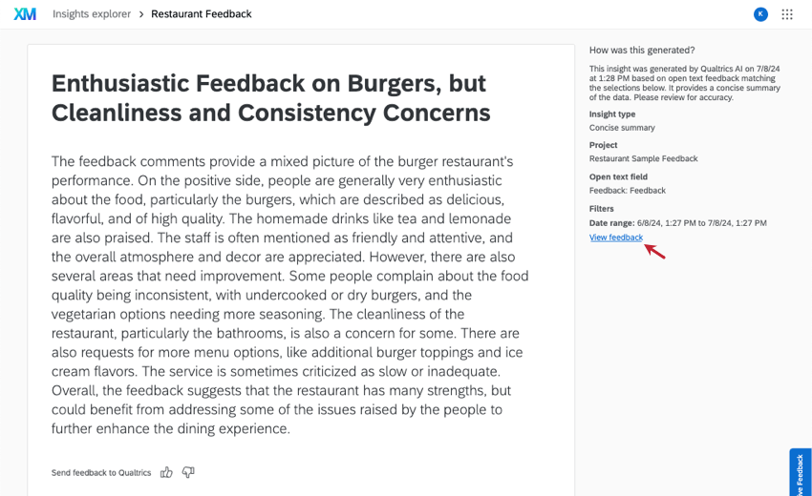This screenshot has height=496, width=812.
Task: Click the Filters section label
Action: click(601, 209)
